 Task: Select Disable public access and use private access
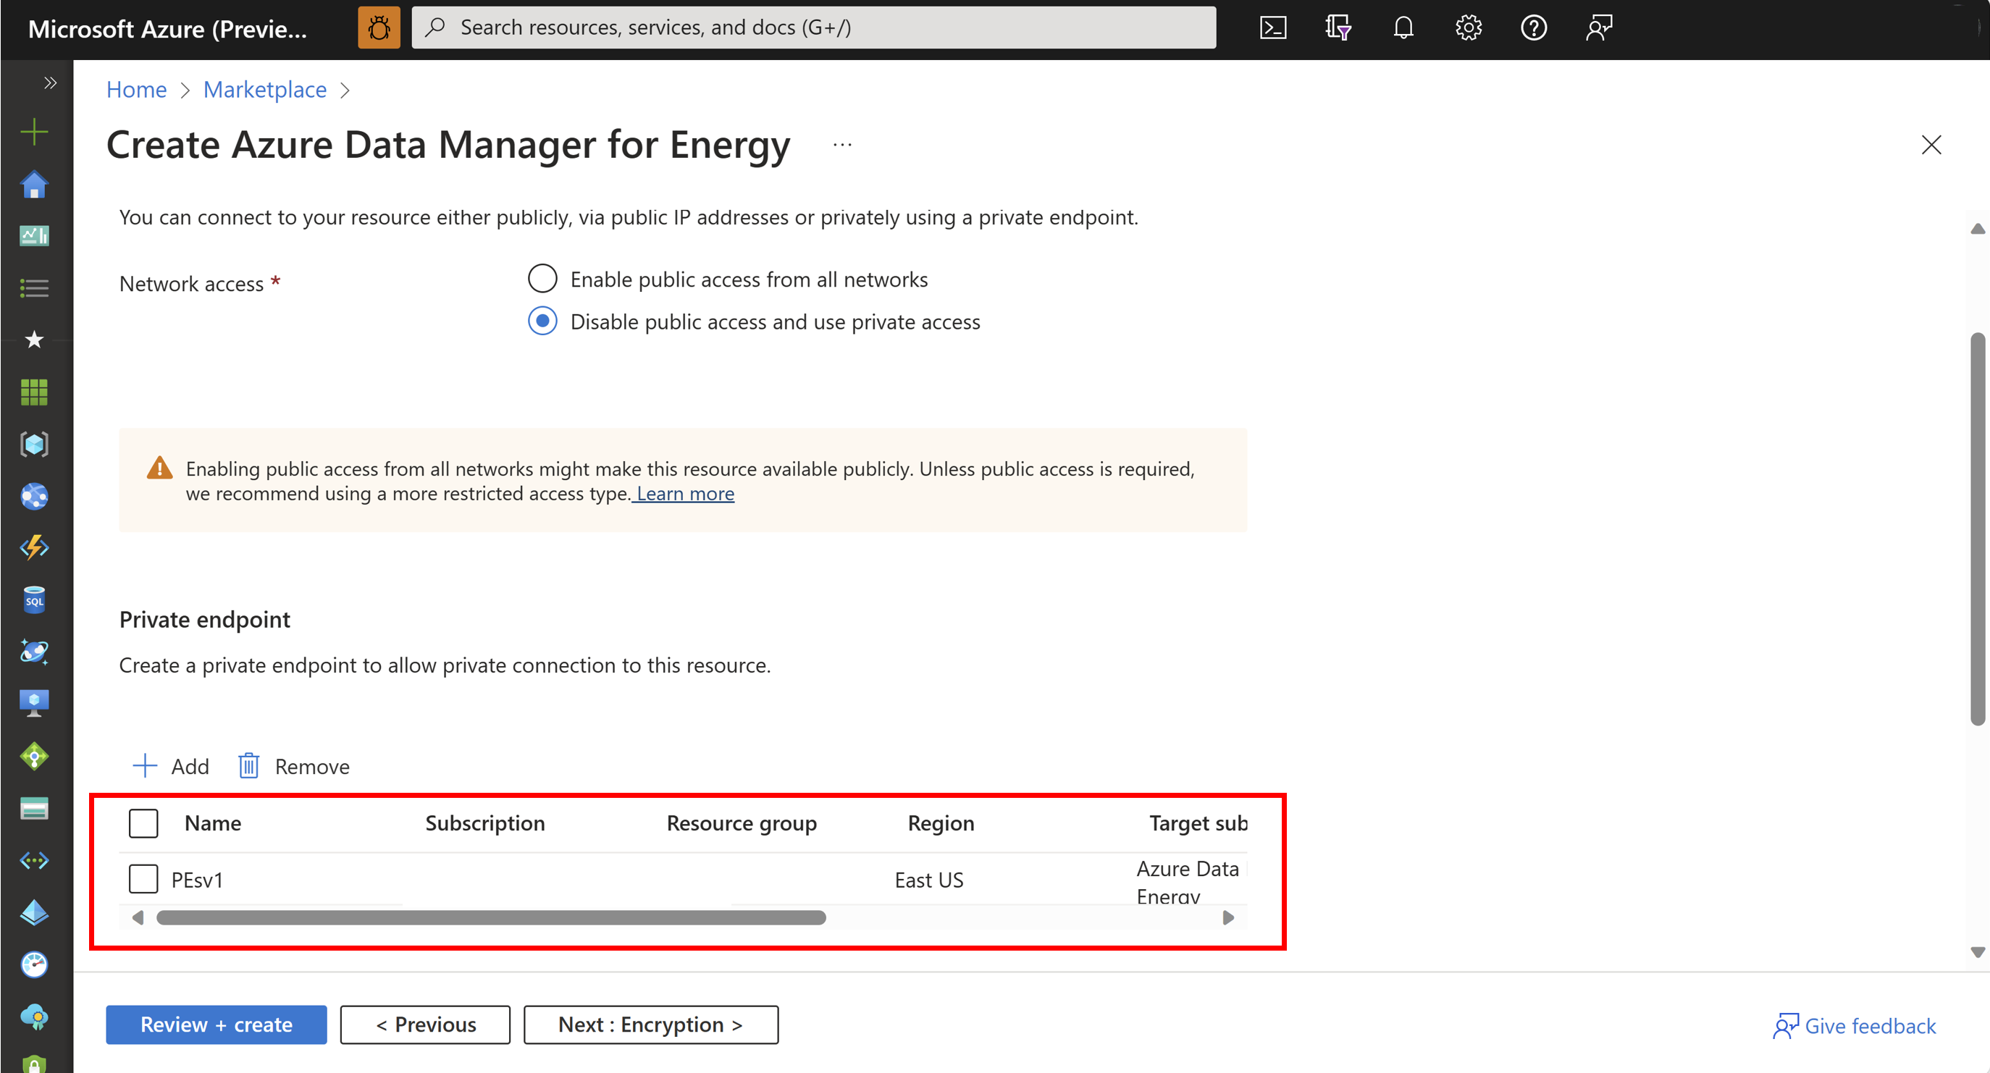(542, 321)
